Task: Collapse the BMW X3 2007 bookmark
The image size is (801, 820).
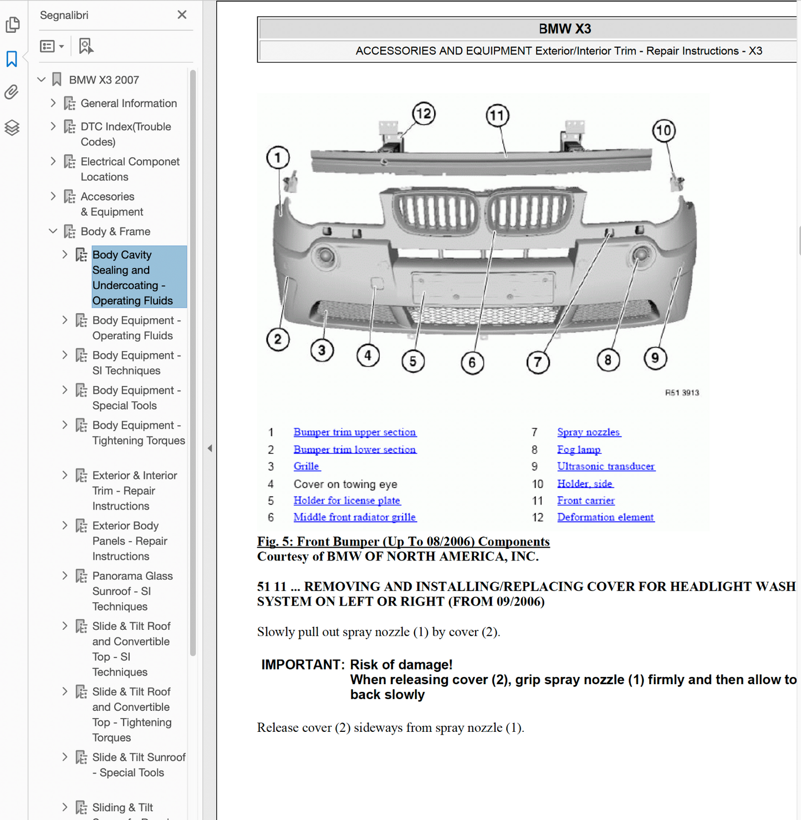Action: pyautogui.click(x=42, y=80)
